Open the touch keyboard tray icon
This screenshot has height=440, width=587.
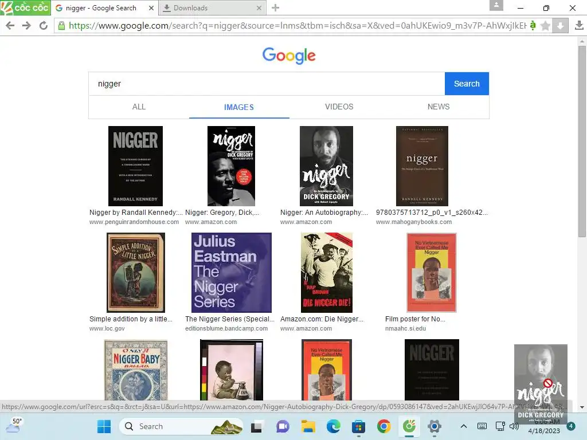point(482,426)
